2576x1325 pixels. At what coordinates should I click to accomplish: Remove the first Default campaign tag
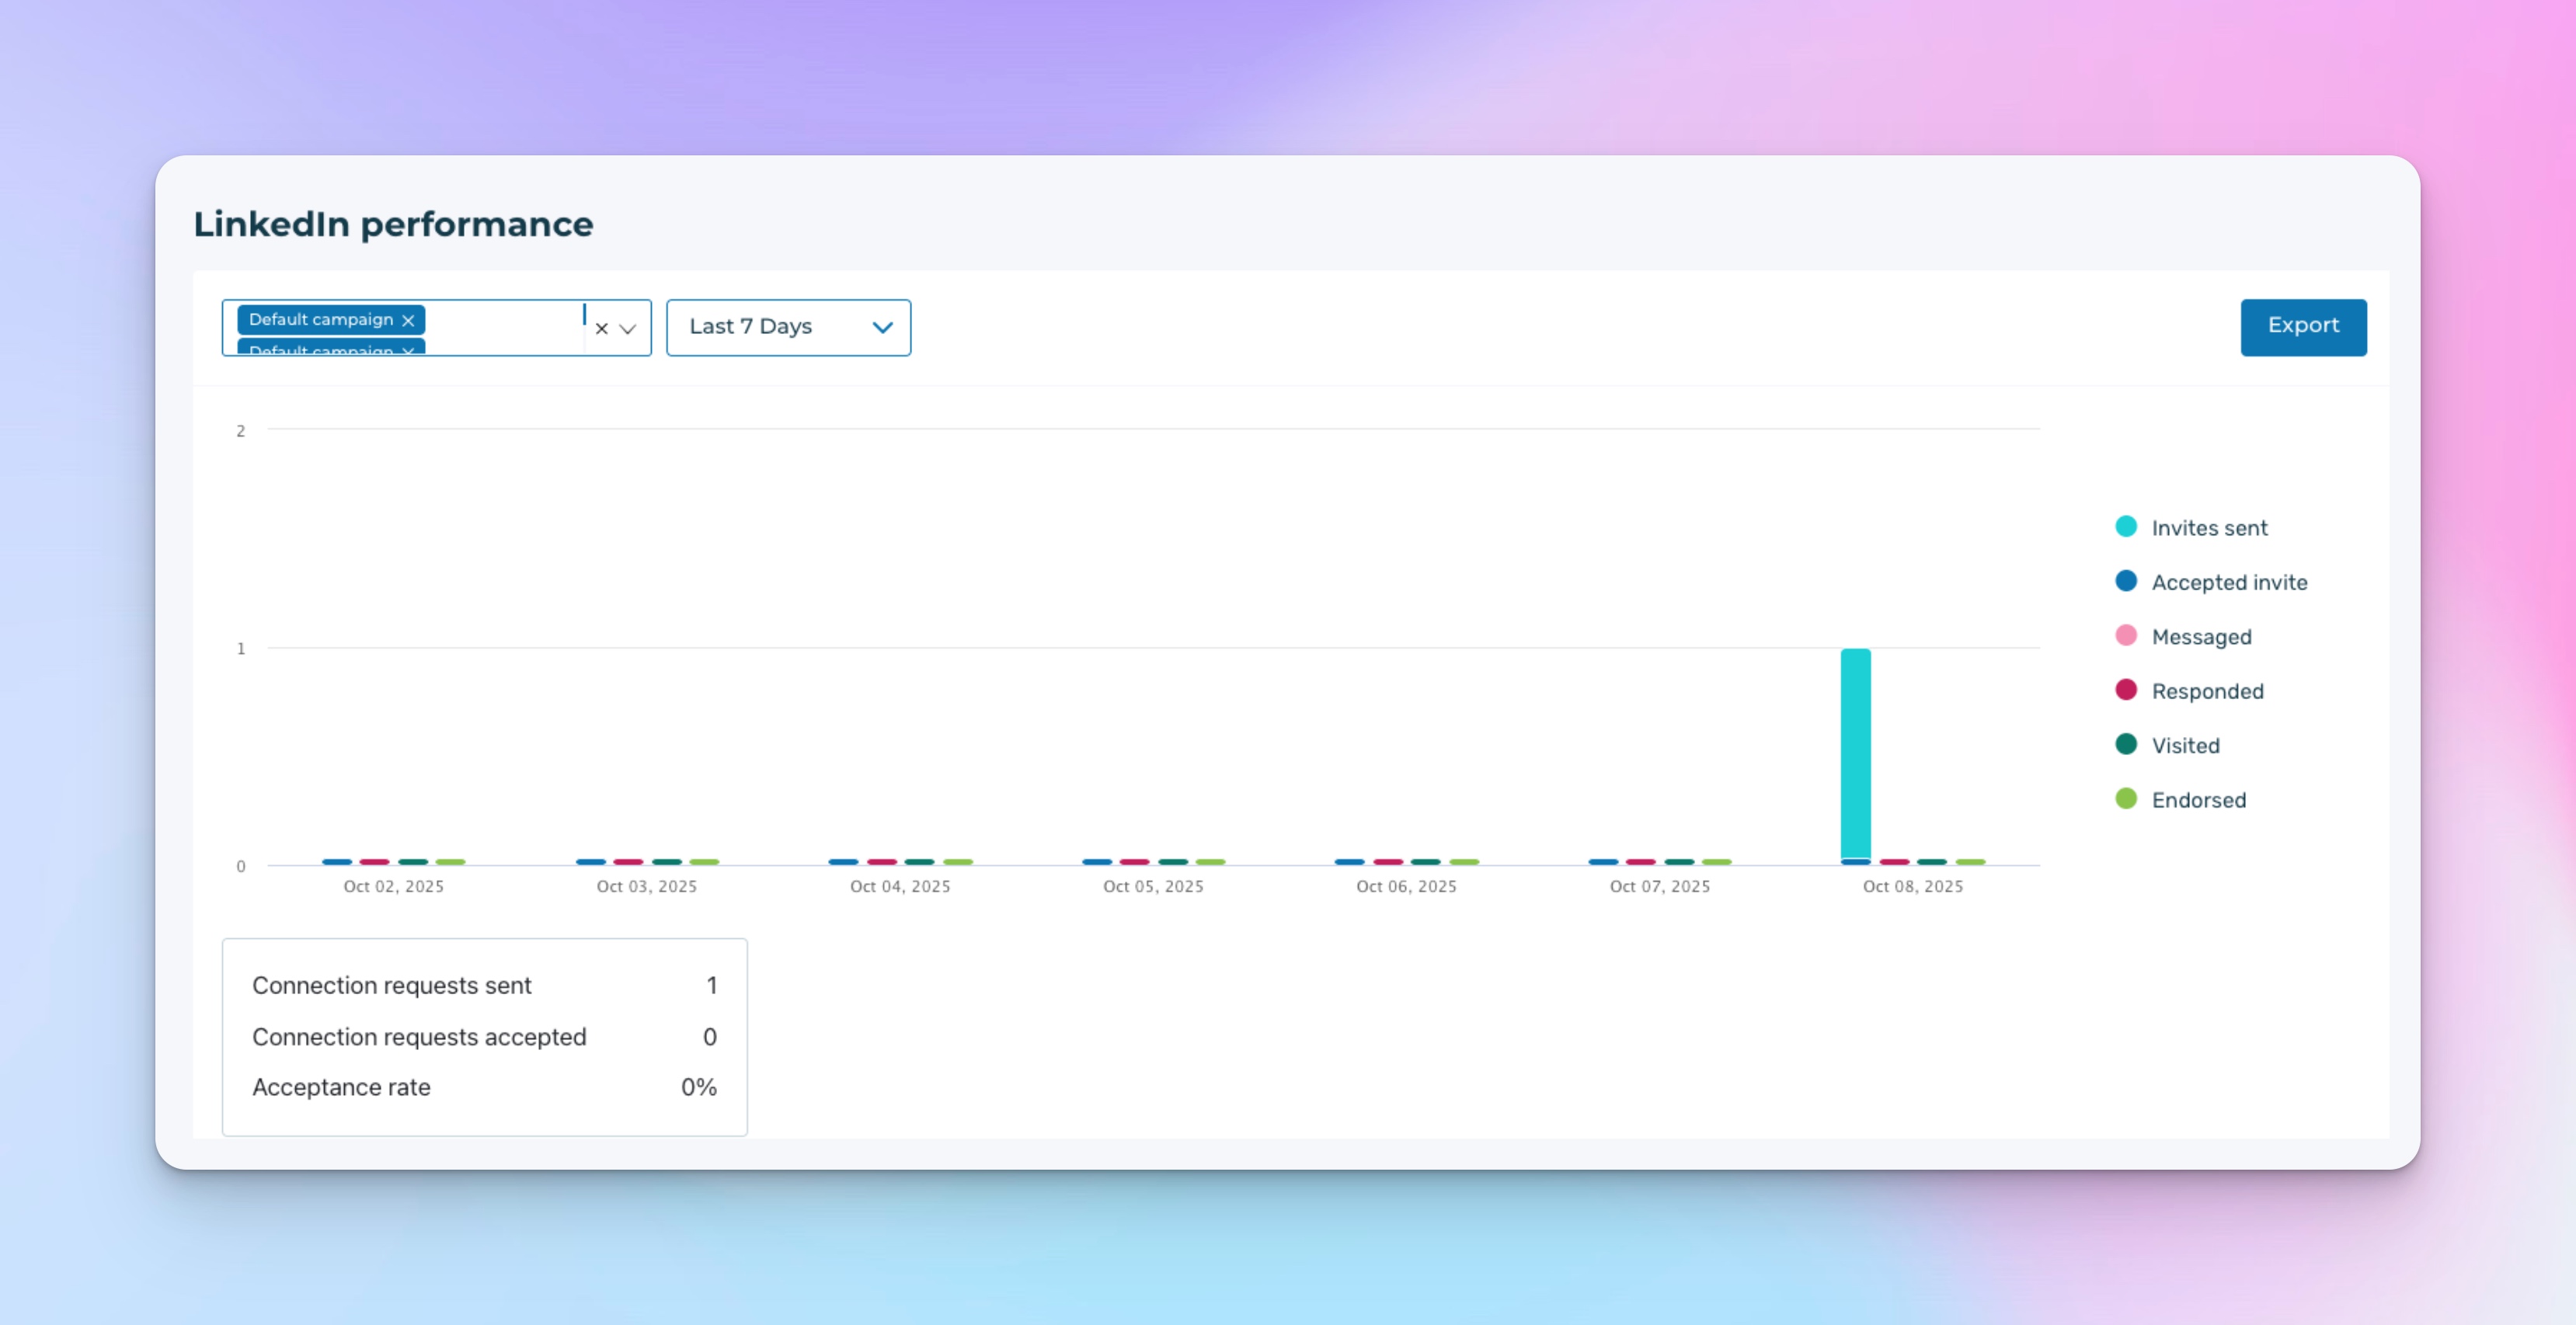[408, 321]
